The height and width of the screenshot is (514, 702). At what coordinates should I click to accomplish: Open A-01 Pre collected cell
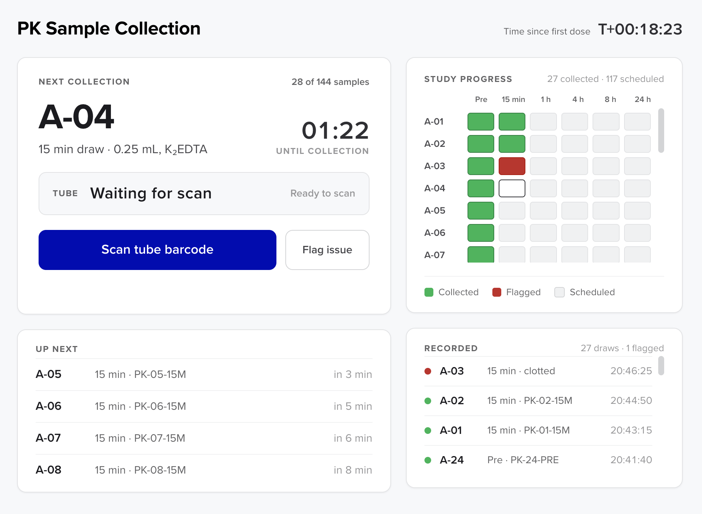point(481,122)
